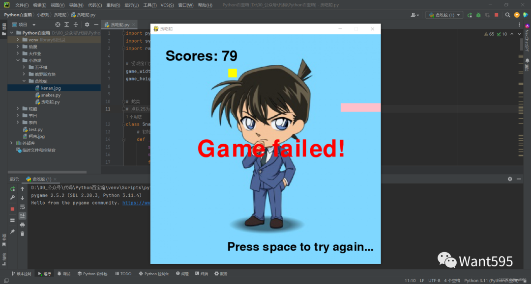Open the TODO tool window

(123, 274)
